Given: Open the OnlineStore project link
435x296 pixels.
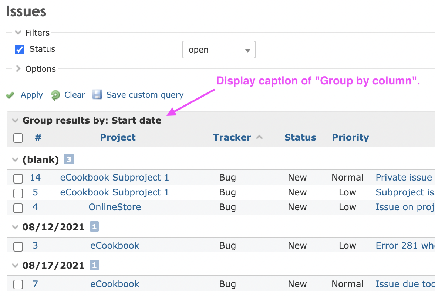Looking at the screenshot, I should point(115,207).
